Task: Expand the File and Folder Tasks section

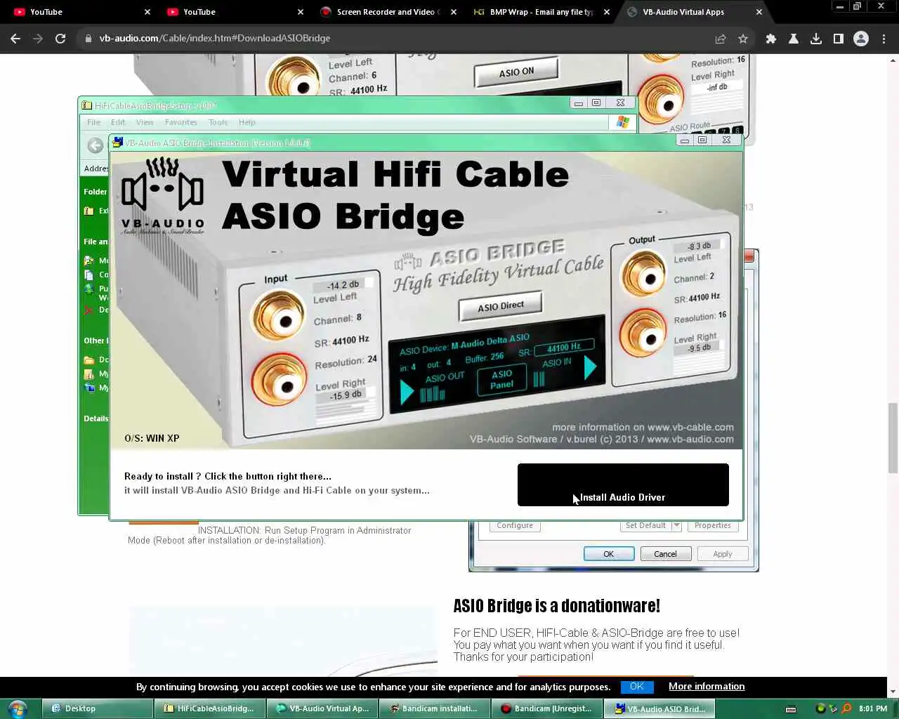Action: [96, 242]
